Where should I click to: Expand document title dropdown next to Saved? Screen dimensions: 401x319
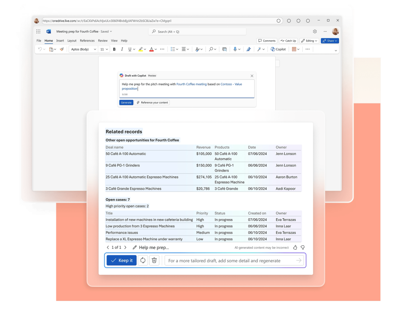(x=111, y=31)
